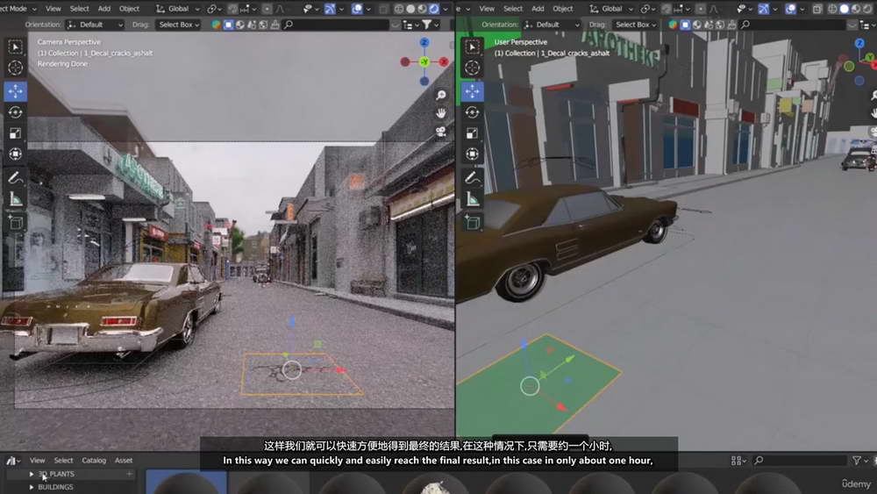Click the search field in left viewport header
This screenshot has height=494, width=877.
(x=336, y=25)
